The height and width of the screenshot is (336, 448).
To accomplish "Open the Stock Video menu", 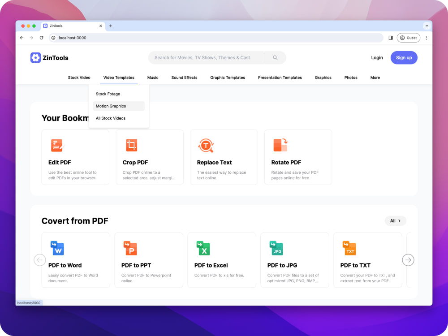I will 79,78.
